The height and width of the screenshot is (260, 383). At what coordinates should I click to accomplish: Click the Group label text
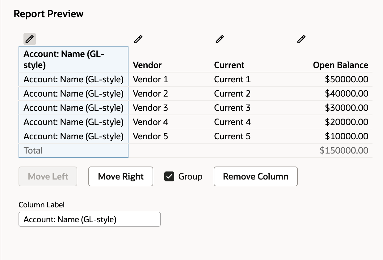click(190, 176)
